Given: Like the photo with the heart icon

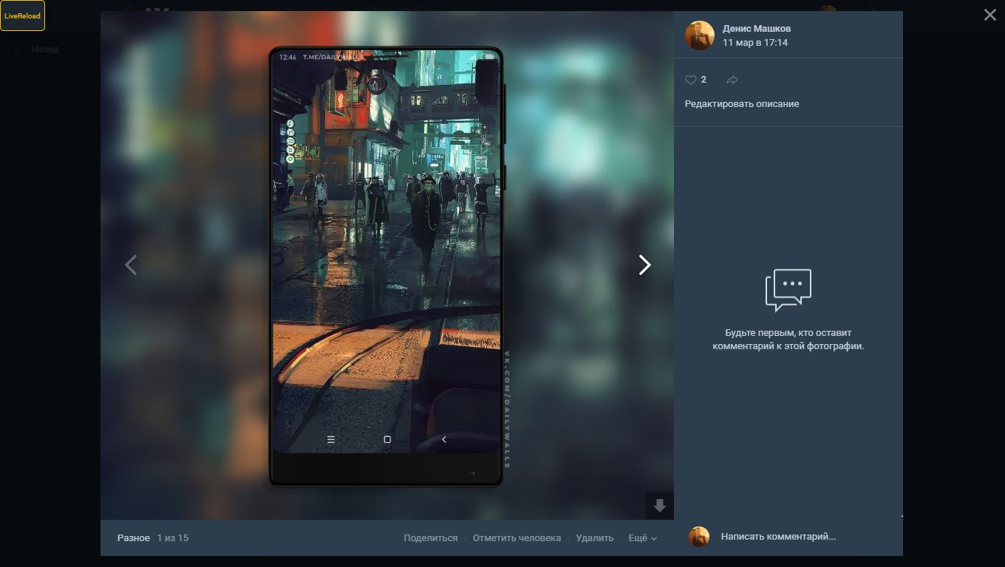Looking at the screenshot, I should (691, 80).
